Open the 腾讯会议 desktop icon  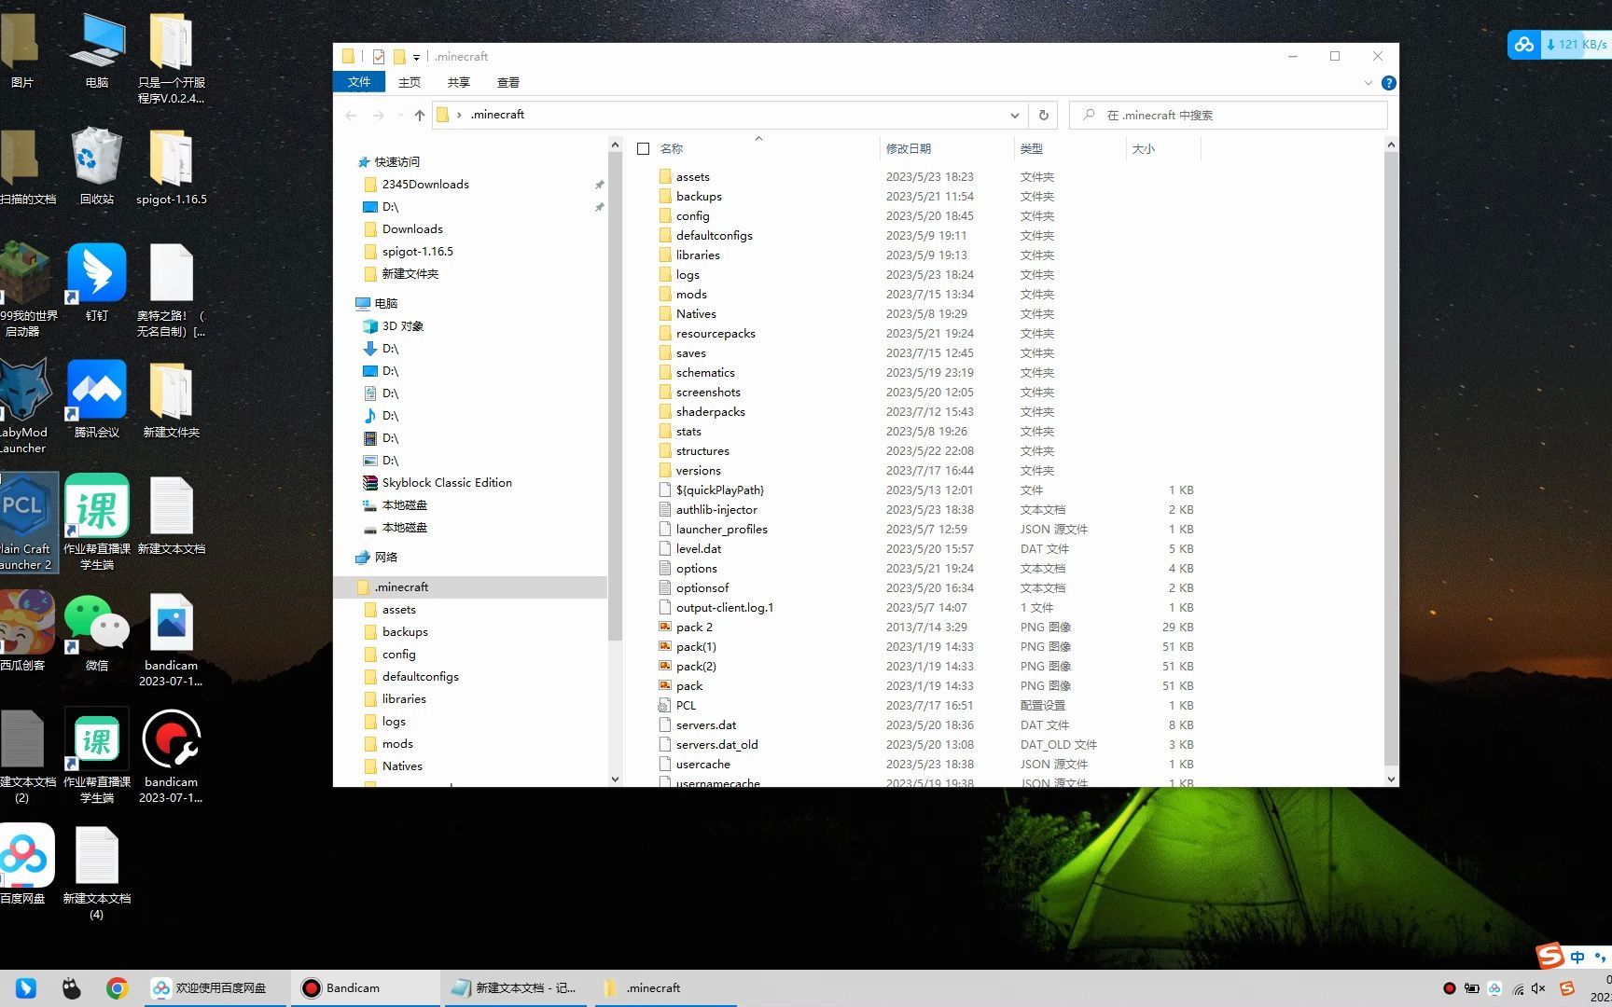coord(96,399)
